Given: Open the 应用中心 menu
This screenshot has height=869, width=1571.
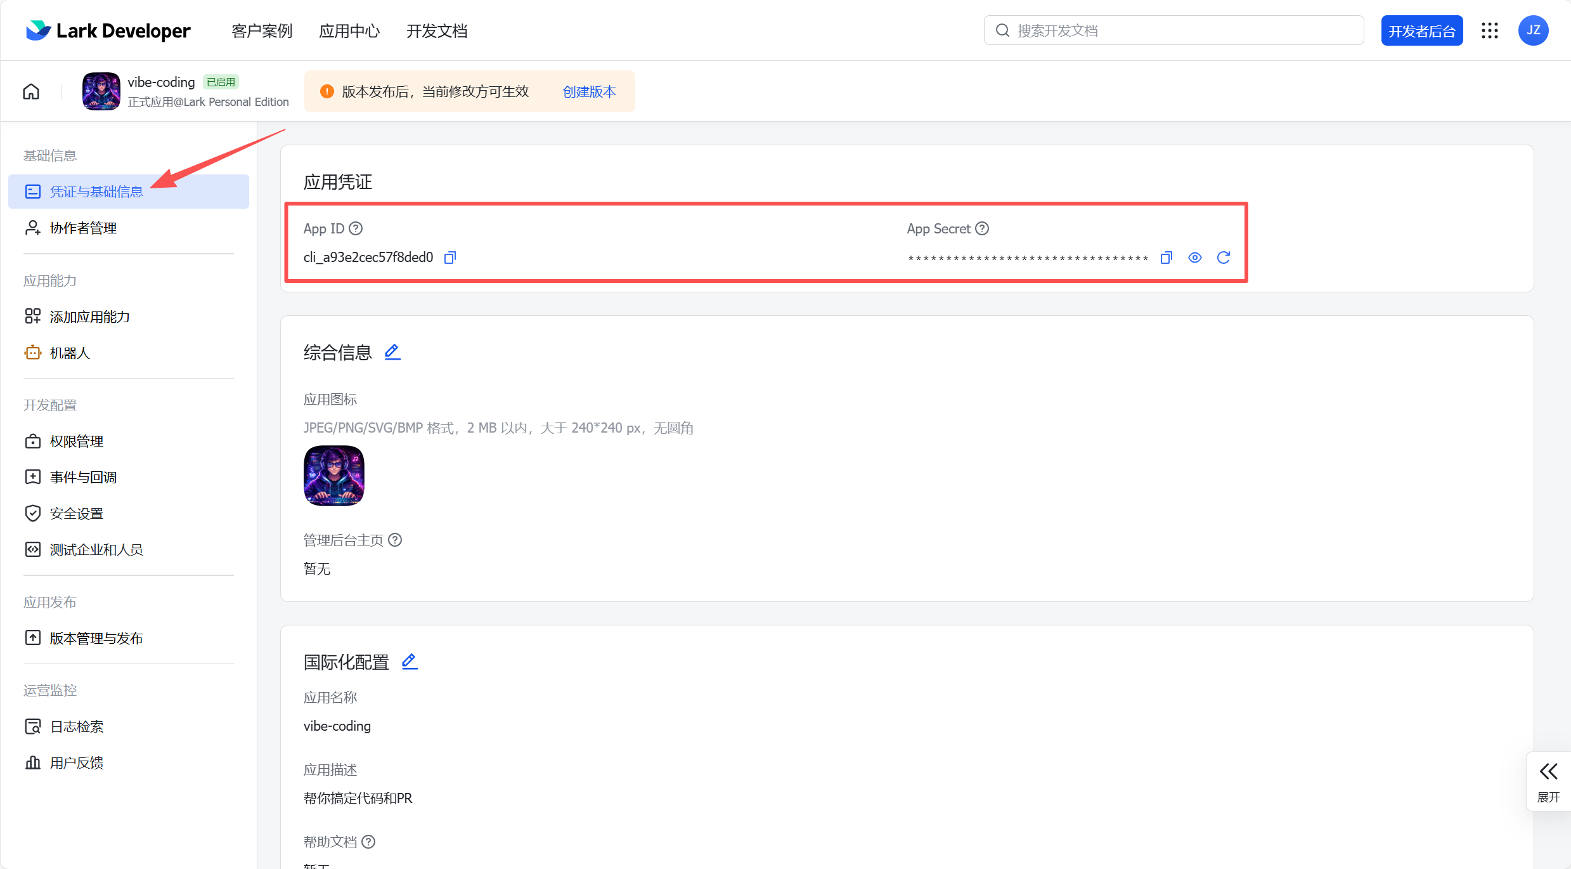Looking at the screenshot, I should coord(349,30).
